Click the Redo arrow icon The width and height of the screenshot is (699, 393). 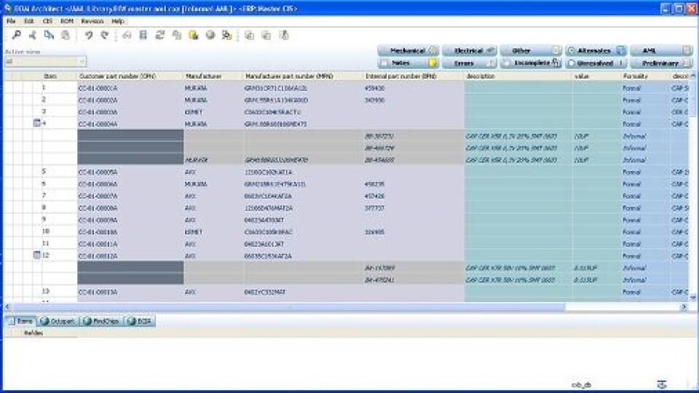coord(105,35)
